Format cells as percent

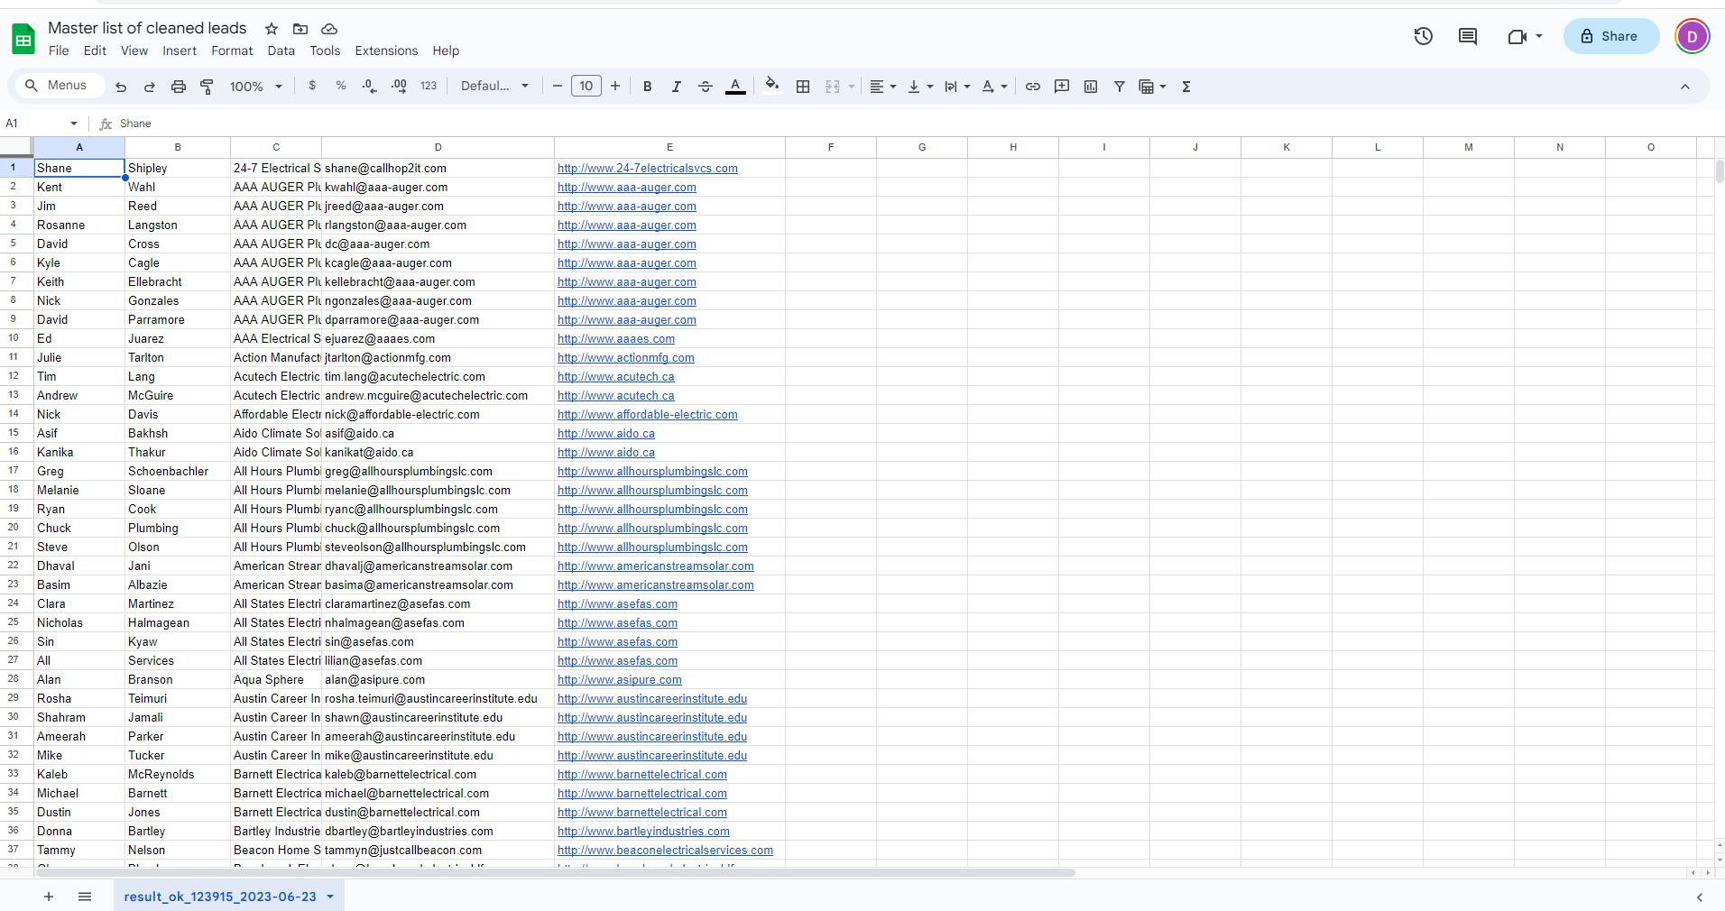tap(341, 86)
